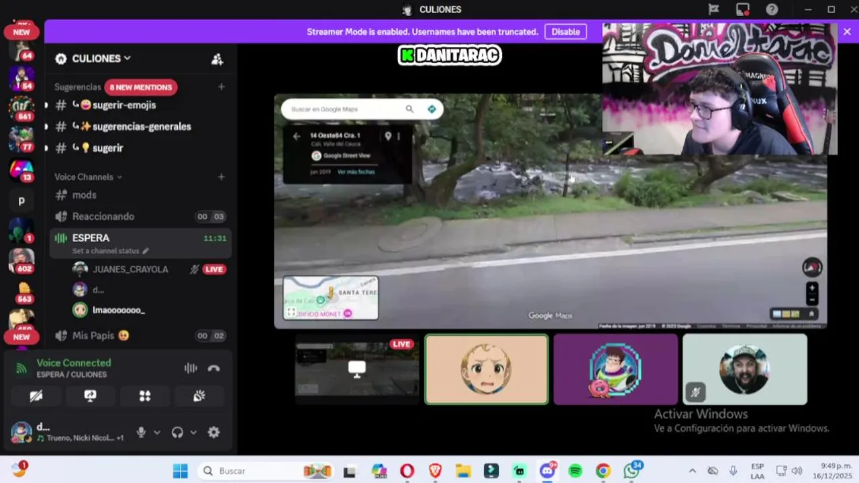Select the Buzz Lightyear avatar participant tile
Viewport: 859px width, 483px height.
[x=615, y=370]
